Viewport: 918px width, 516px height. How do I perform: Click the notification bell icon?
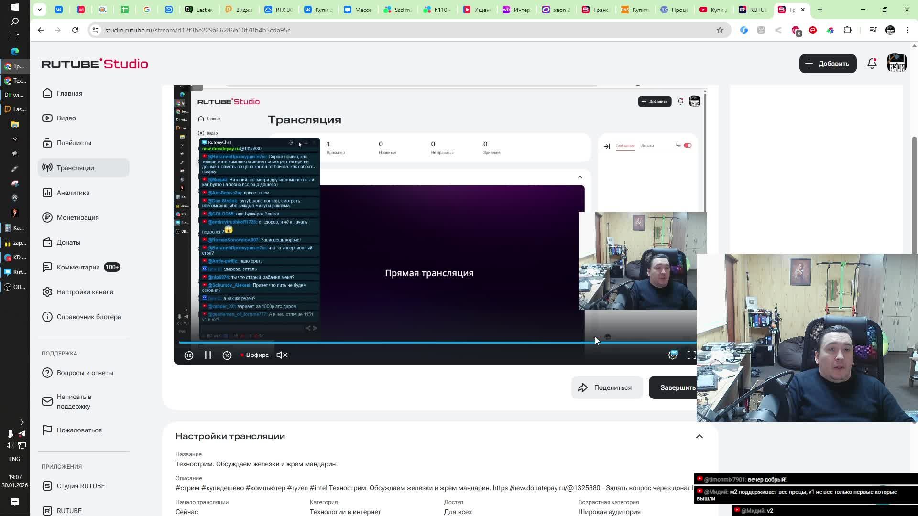pos(872,64)
